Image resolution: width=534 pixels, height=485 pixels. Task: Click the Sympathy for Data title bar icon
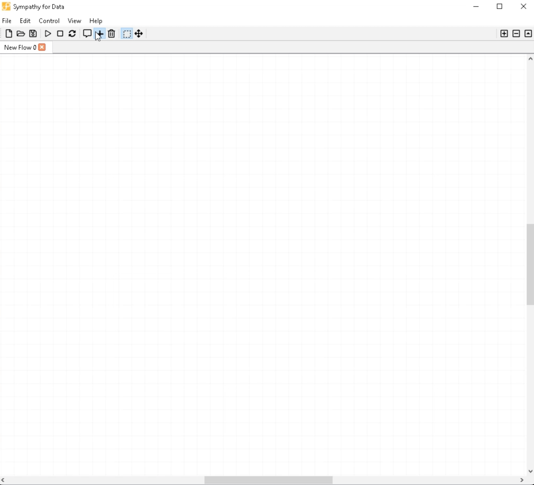click(x=6, y=6)
